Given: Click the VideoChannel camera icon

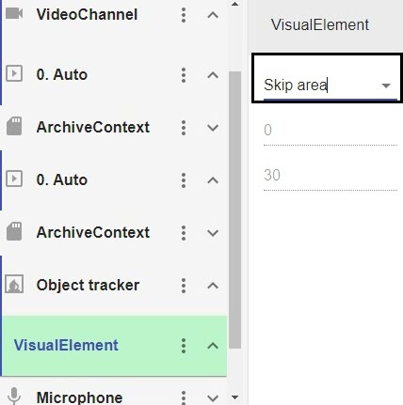Looking at the screenshot, I should pyautogui.click(x=14, y=14).
